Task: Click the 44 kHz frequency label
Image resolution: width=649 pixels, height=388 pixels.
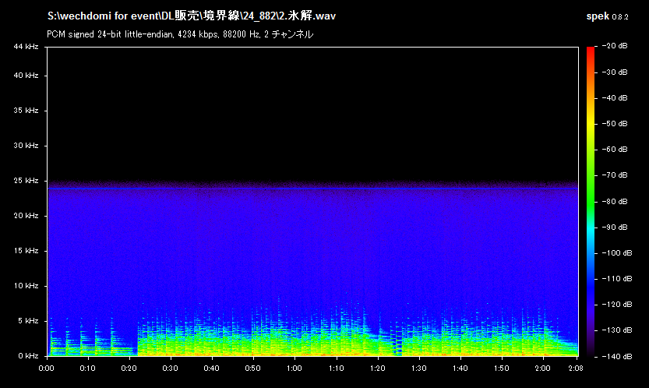Action: (26, 47)
